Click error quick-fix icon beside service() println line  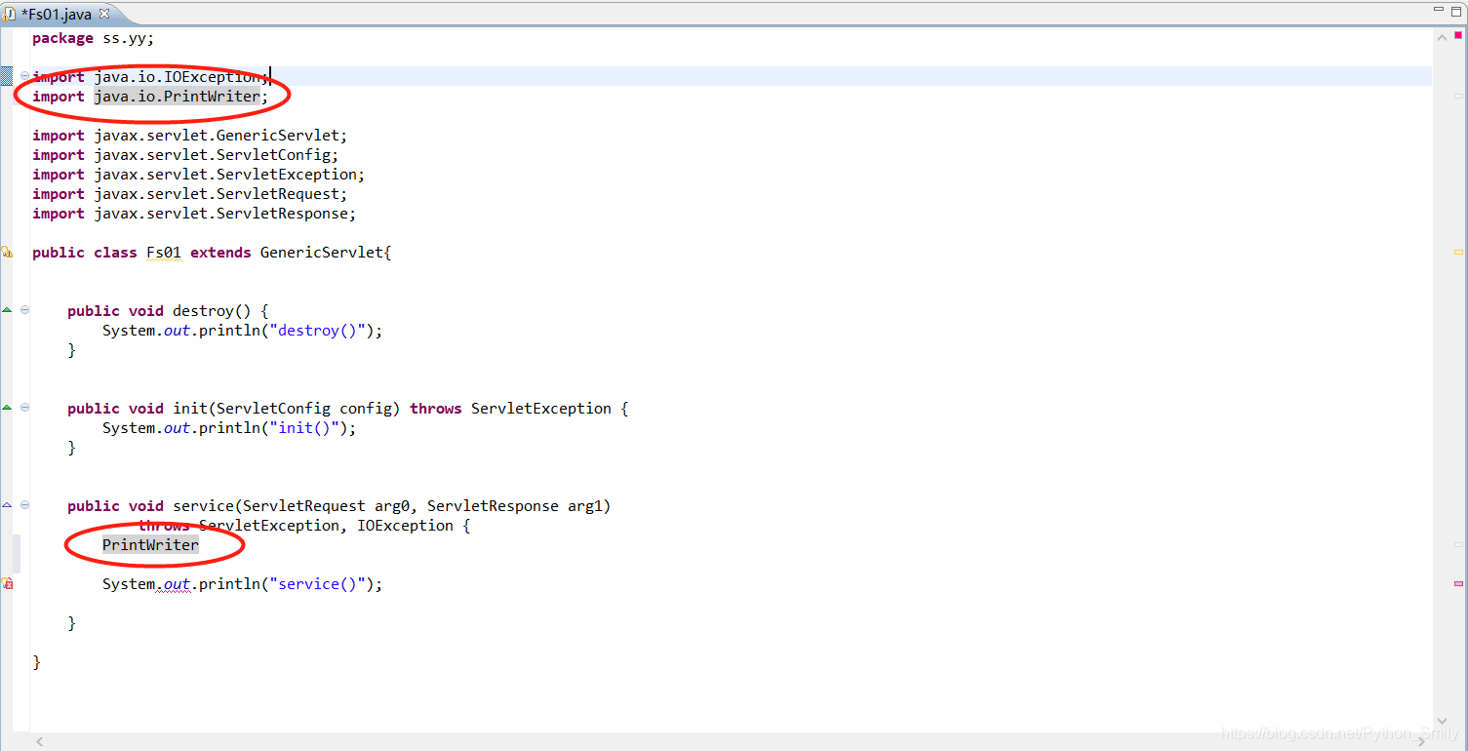7,583
